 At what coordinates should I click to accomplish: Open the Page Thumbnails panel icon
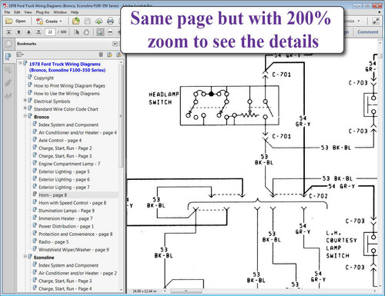coord(8,44)
